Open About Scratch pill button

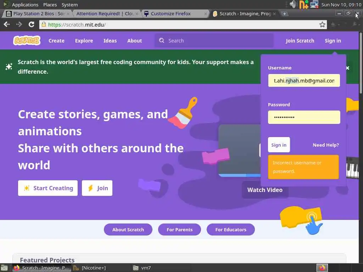pyautogui.click(x=128, y=229)
